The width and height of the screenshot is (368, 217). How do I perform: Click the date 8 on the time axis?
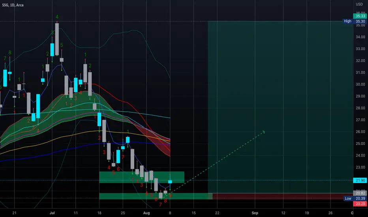click(x=170, y=213)
